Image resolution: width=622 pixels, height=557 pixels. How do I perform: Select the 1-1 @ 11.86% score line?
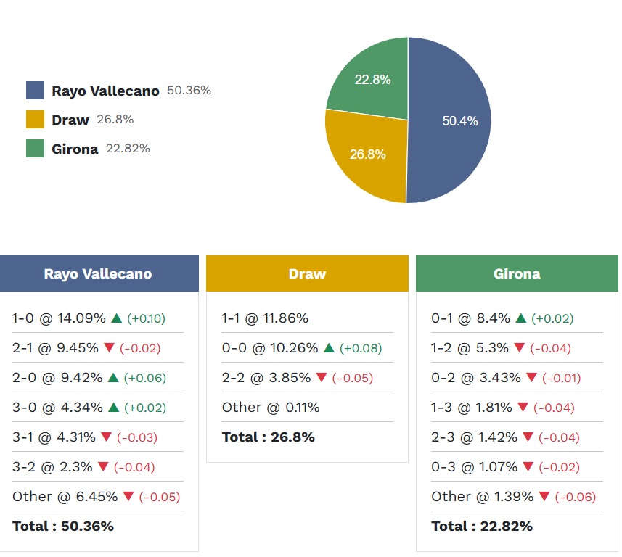pos(265,318)
